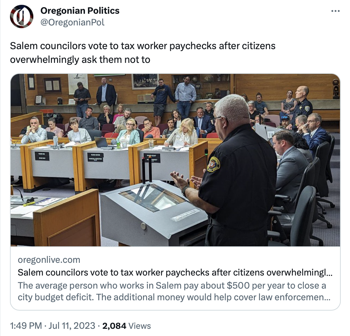Open the @OregonianPol handle
Image resolution: width=350 pixels, height=336 pixels.
pyautogui.click(x=72, y=22)
